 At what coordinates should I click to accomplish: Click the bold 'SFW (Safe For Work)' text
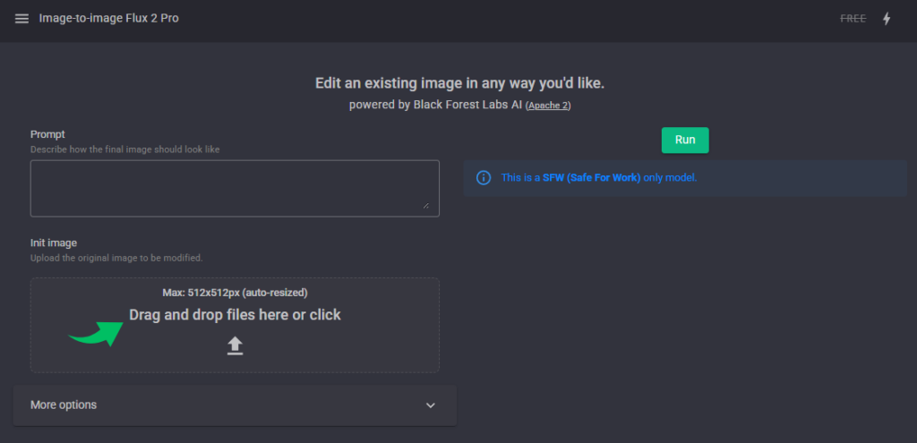coord(591,178)
